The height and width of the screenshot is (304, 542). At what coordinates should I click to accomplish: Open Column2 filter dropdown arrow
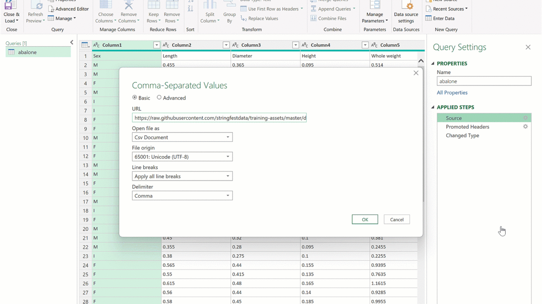coord(226,45)
